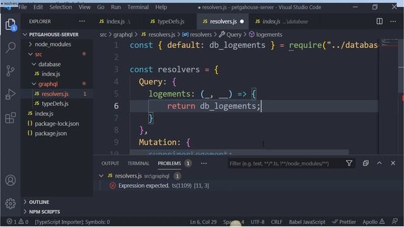Open the Manage gear icon

(10, 203)
